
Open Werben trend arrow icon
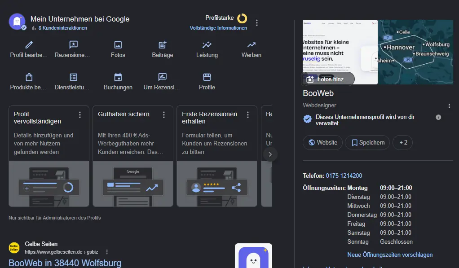click(x=252, y=45)
